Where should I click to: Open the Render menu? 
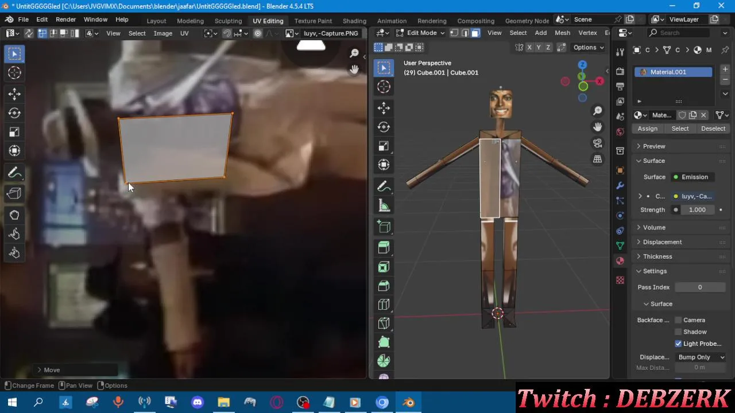pos(65,20)
